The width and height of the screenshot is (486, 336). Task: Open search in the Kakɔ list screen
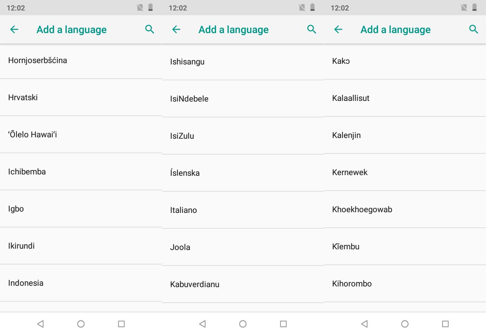point(474,30)
